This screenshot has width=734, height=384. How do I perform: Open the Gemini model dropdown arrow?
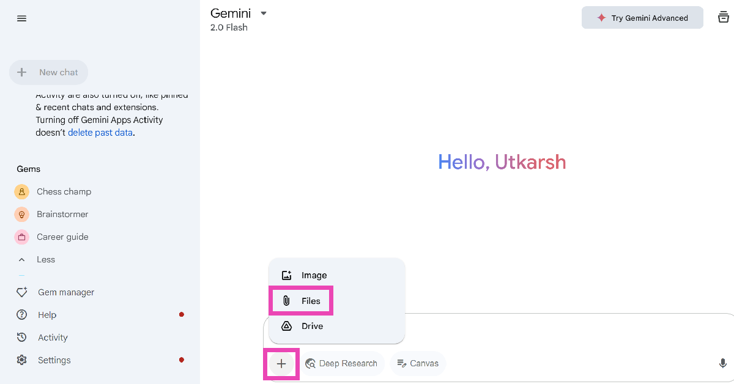click(x=264, y=13)
